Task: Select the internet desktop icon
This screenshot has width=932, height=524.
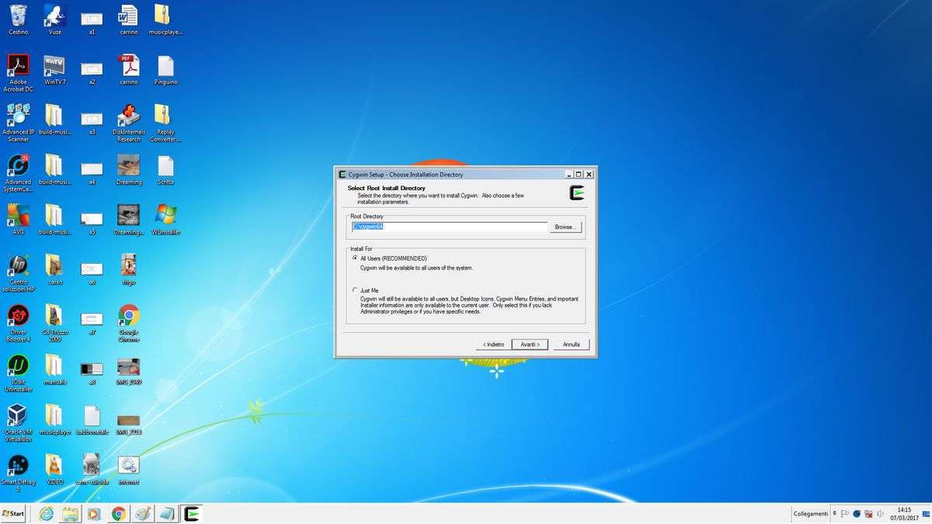Action: click(129, 469)
